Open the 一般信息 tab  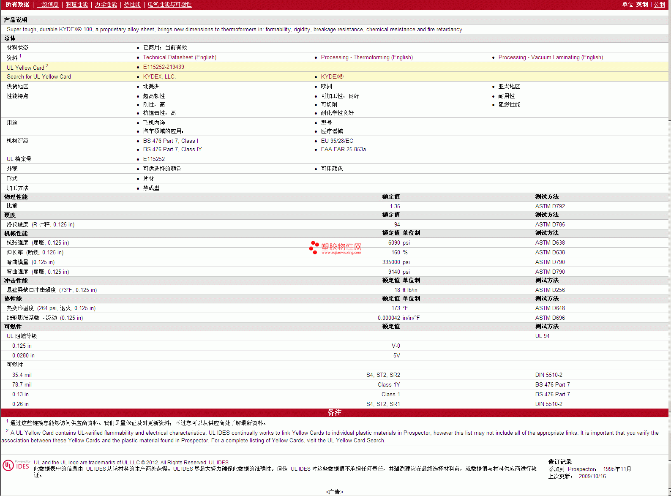[x=47, y=4]
